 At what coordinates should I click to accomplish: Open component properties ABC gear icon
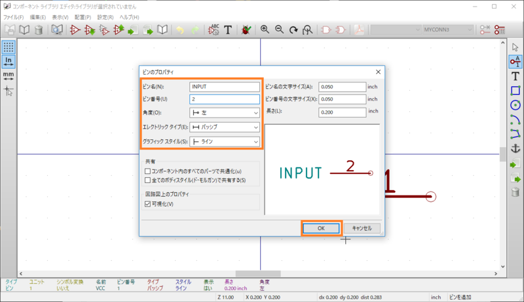[214, 30]
